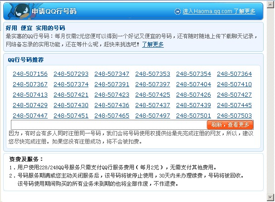Click number 248-507497
275x202 pixels.
coord(152,115)
